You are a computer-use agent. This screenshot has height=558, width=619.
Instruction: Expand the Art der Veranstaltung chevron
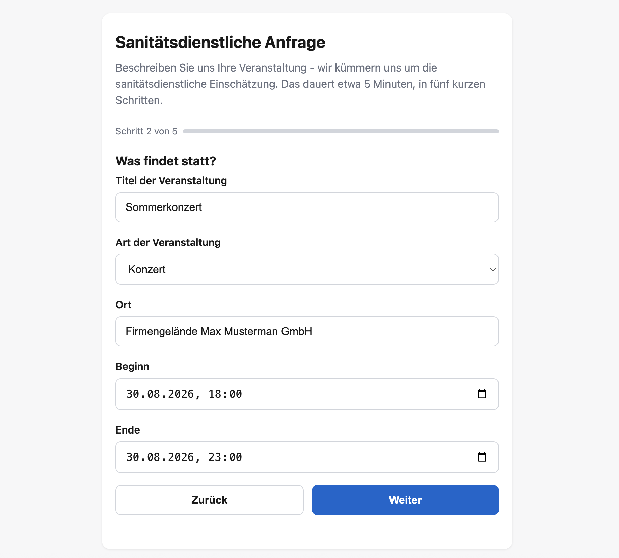[493, 269]
